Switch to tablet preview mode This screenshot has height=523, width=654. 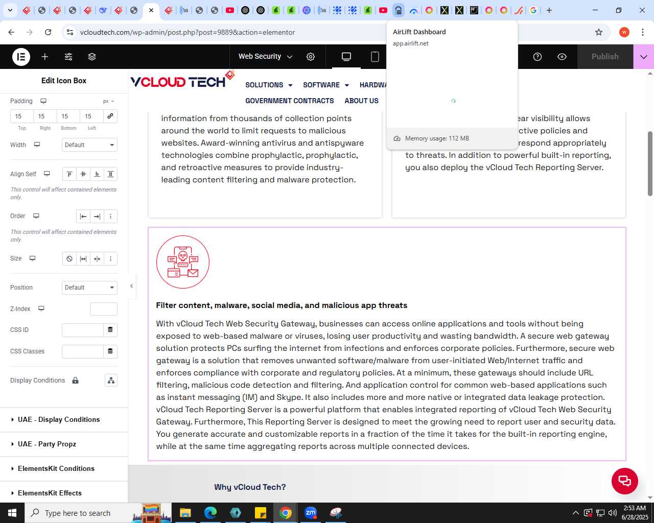pos(375,57)
